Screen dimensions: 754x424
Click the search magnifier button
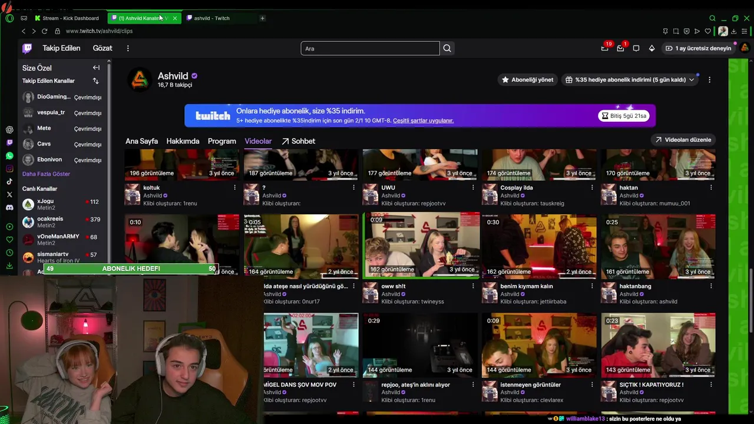[x=447, y=48]
